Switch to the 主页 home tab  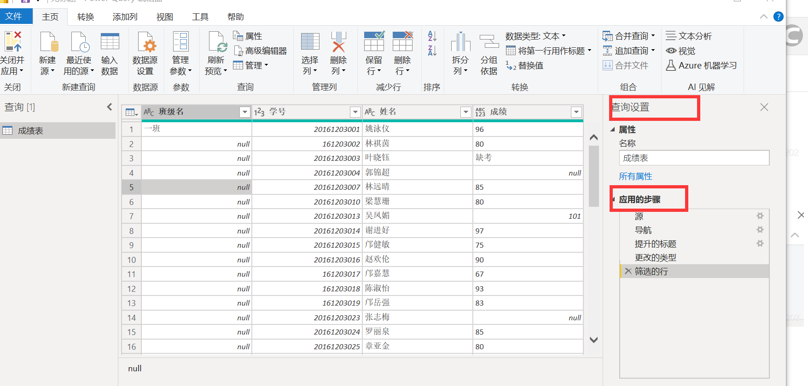(50, 17)
